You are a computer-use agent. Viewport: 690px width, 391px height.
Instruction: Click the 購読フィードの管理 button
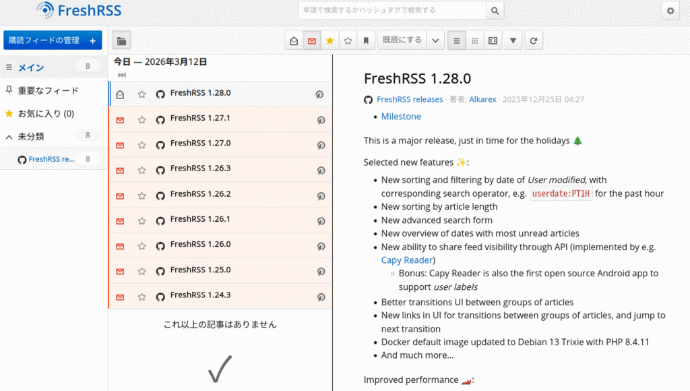44,40
